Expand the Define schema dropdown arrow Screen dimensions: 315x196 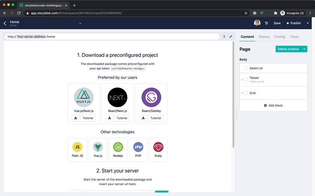(304, 49)
